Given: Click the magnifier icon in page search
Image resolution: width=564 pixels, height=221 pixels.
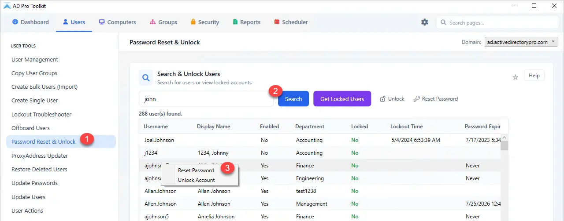Looking at the screenshot, I should pyautogui.click(x=443, y=22).
